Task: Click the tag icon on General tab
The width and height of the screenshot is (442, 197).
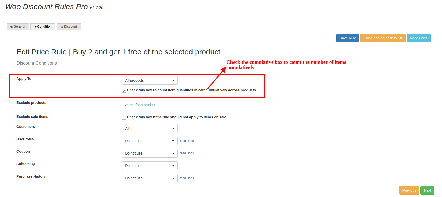Action: [12, 27]
